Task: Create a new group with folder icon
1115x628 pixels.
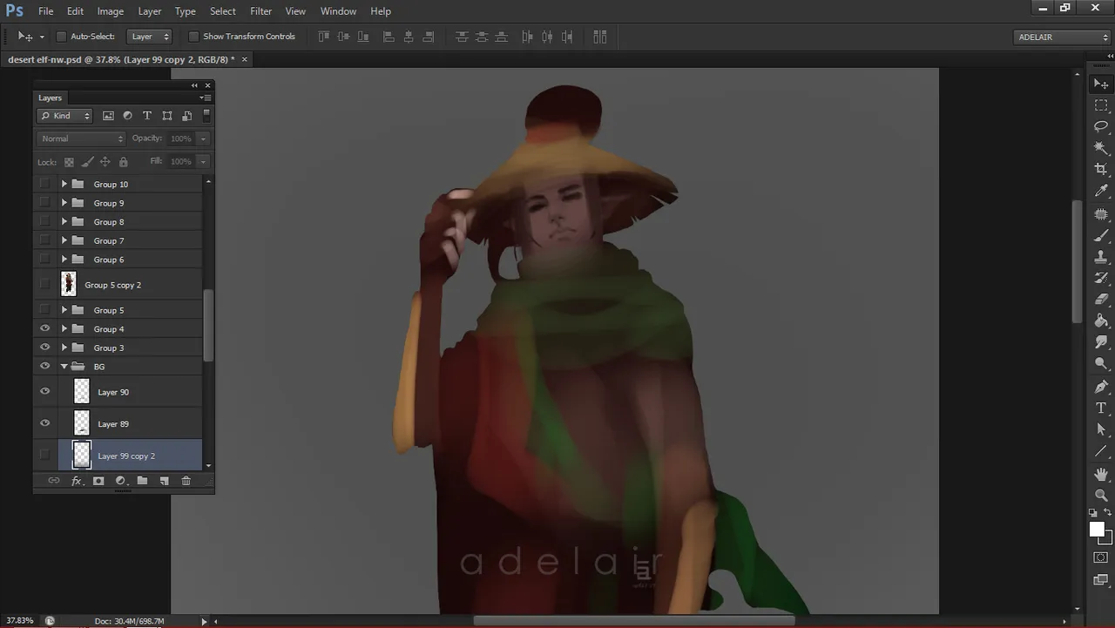Action: [142, 481]
